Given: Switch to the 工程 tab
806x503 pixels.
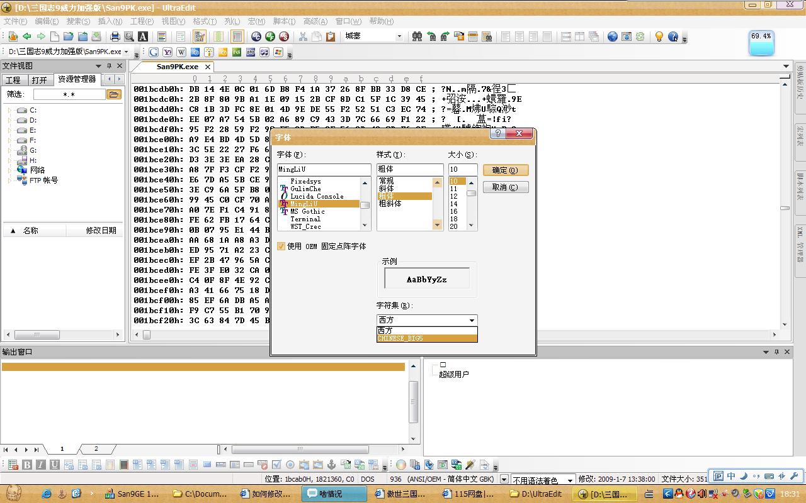Looking at the screenshot, I should tap(13, 80).
